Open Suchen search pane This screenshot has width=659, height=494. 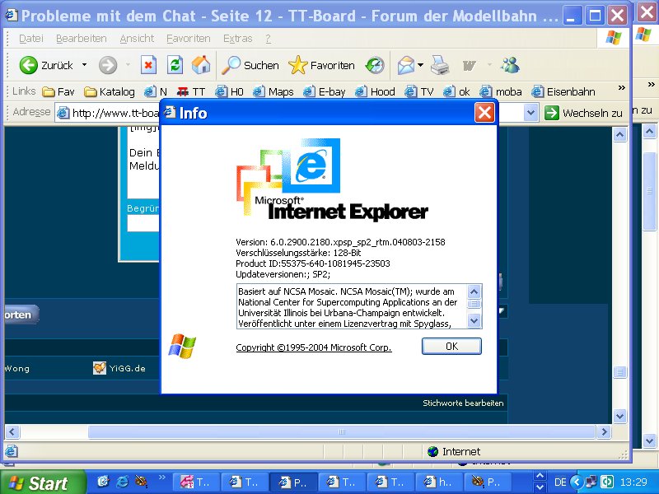[x=250, y=65]
